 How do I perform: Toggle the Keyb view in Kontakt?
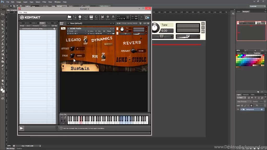91,17
